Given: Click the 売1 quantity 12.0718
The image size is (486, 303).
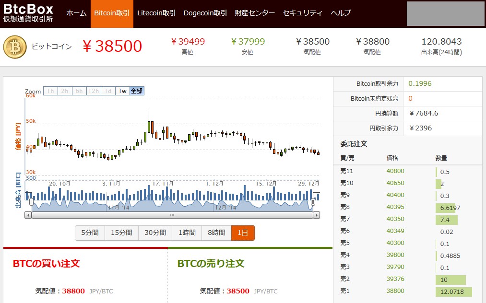Looking at the screenshot, I should point(452,292).
